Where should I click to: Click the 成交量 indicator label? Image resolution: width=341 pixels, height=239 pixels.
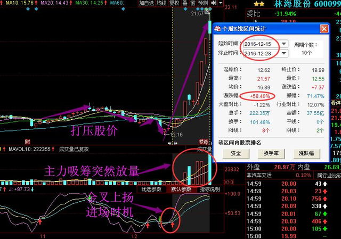pyautogui.click(x=204, y=149)
